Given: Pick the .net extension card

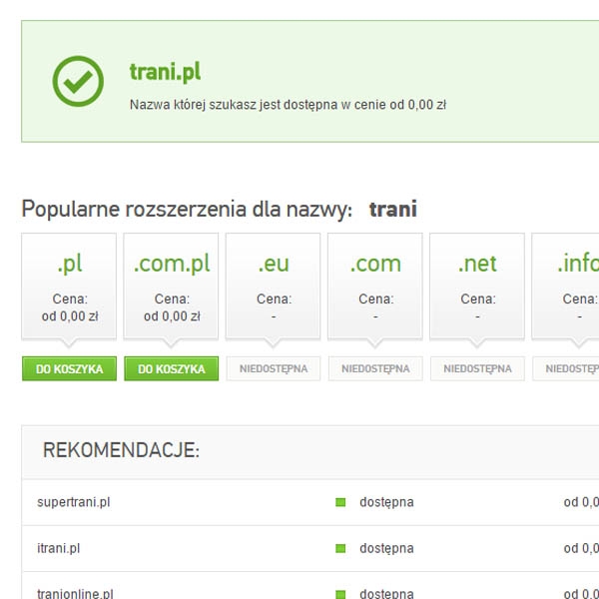Looking at the screenshot, I should coord(477,286).
